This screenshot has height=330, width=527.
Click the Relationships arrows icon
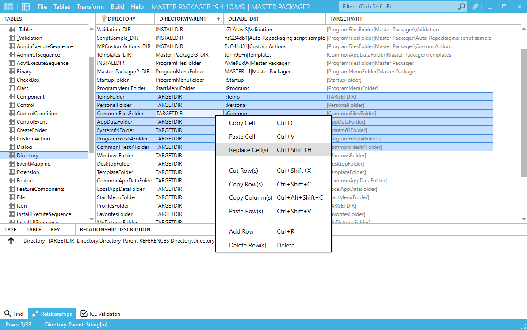tap(35, 314)
